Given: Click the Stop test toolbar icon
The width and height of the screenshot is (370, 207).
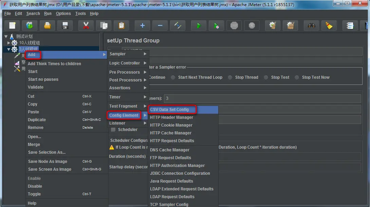Looking at the screenshot, I should click(234, 25).
